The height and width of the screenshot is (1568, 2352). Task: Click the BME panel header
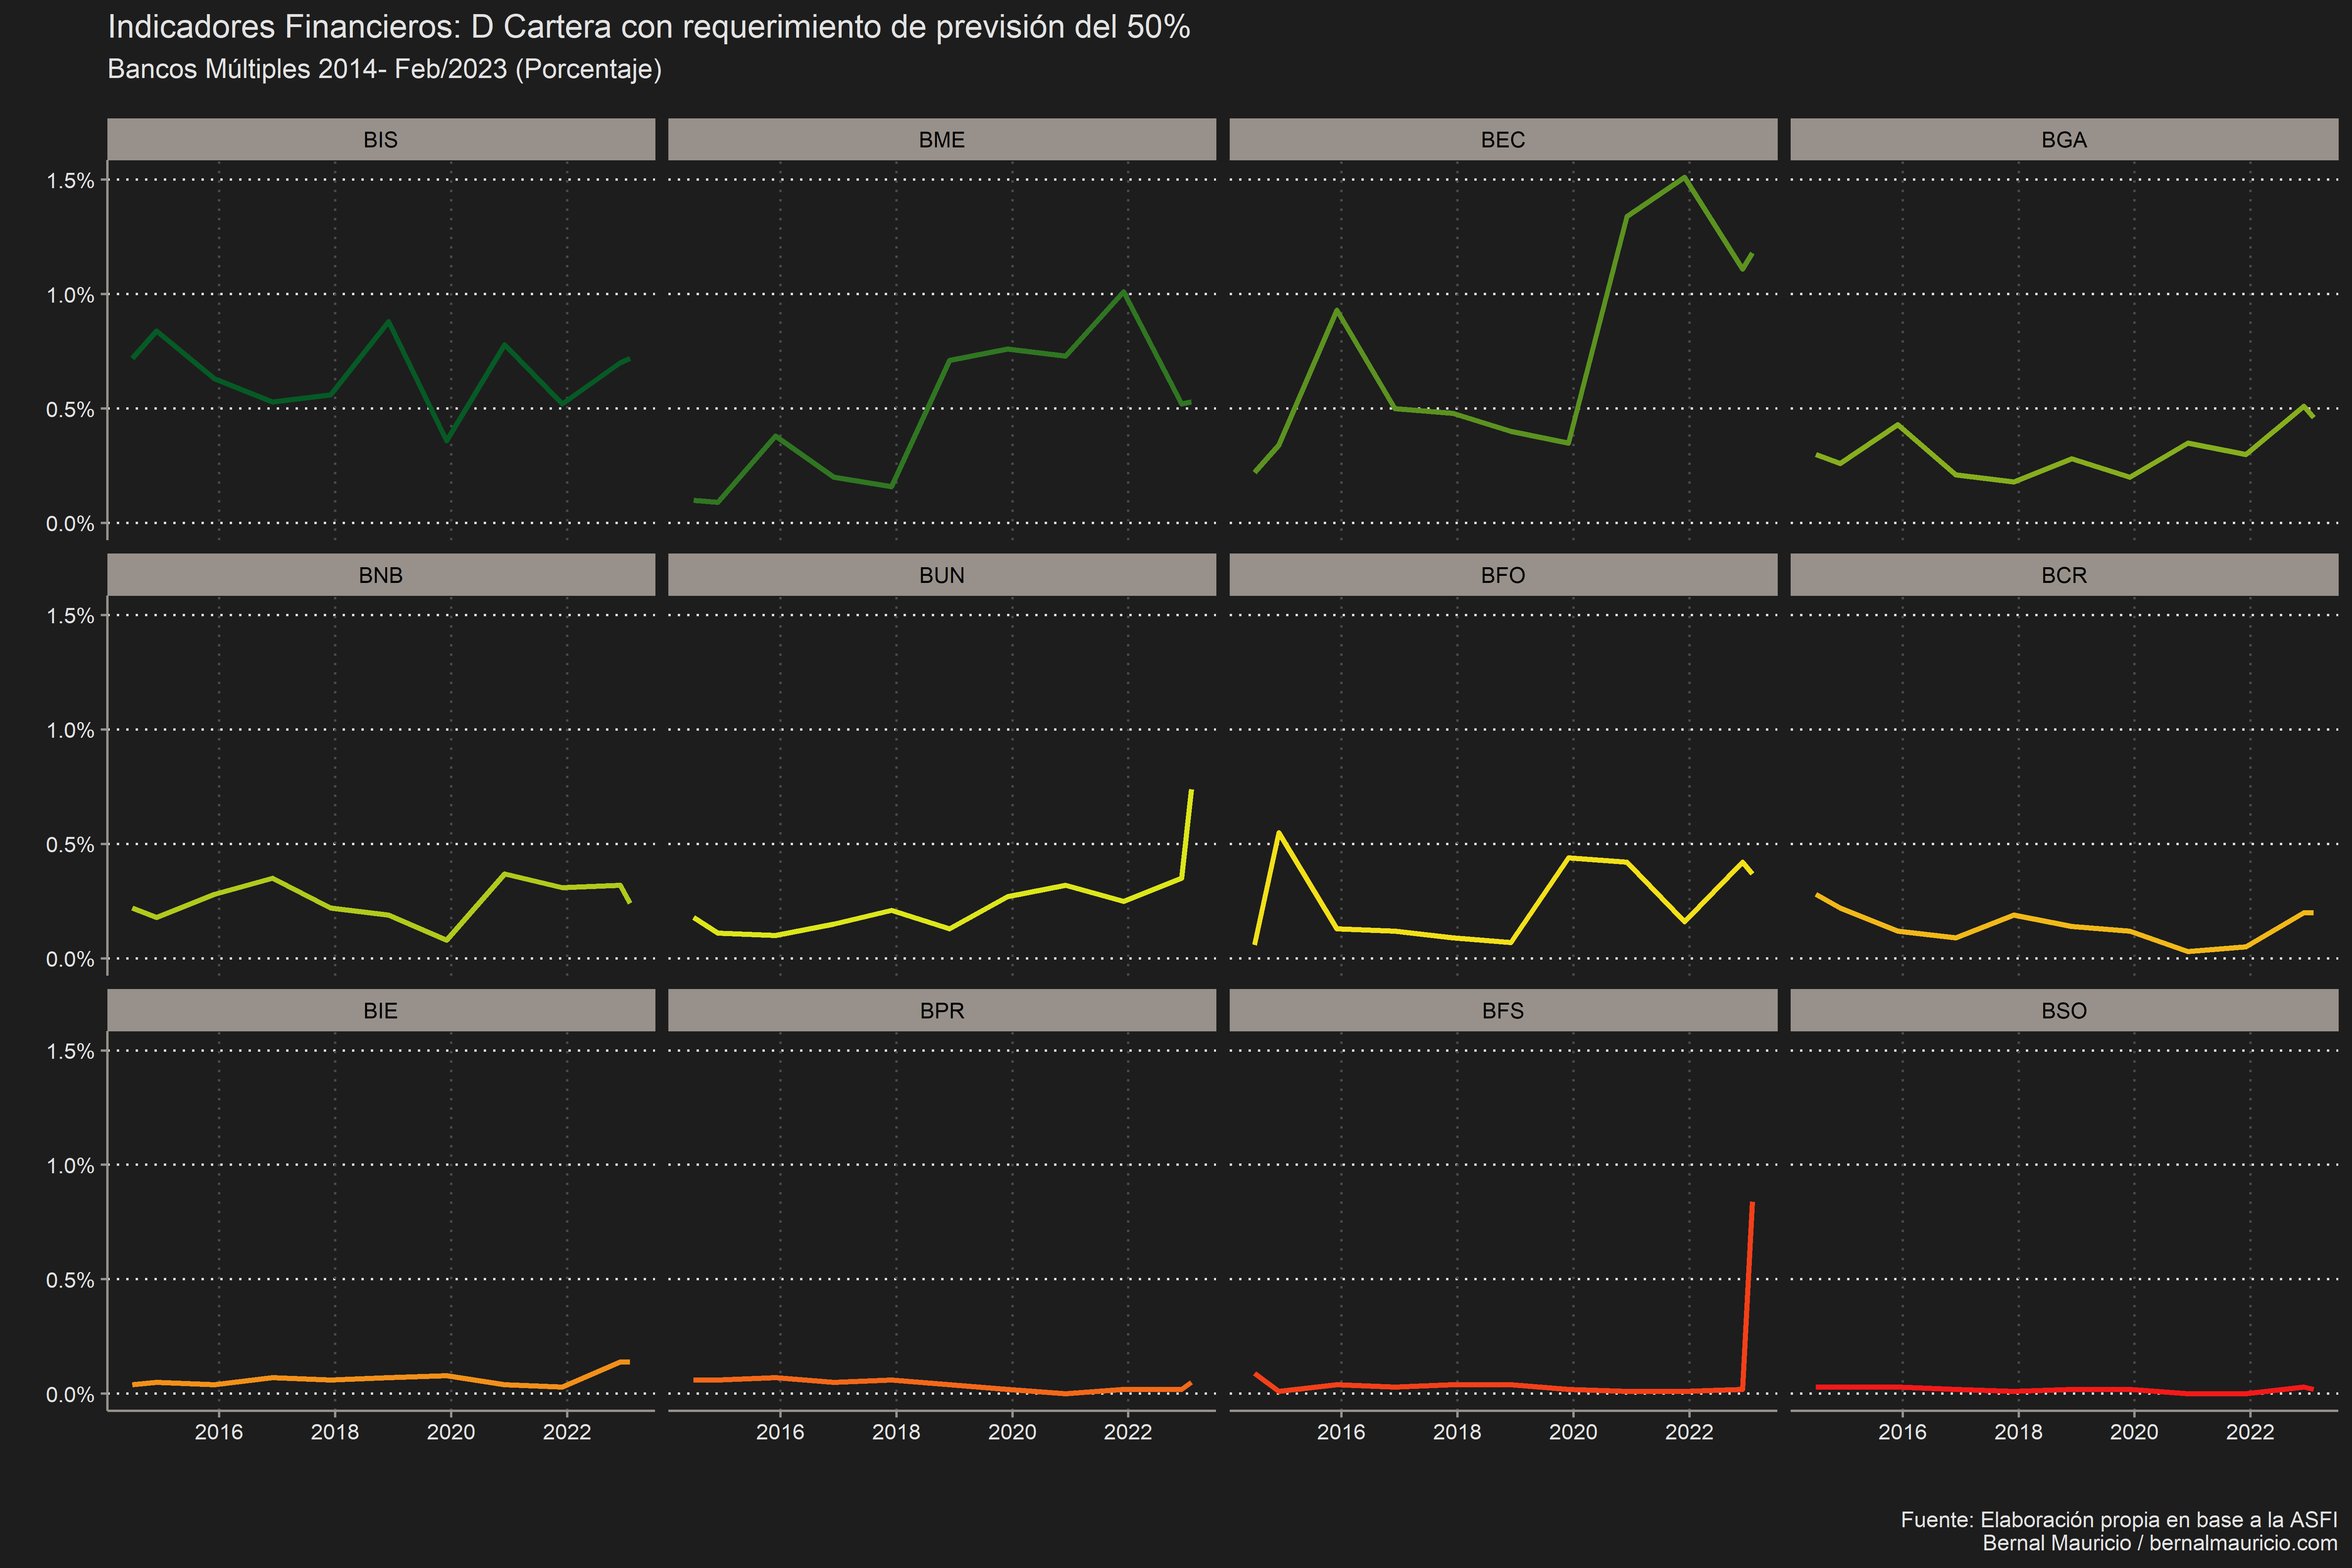point(942,140)
